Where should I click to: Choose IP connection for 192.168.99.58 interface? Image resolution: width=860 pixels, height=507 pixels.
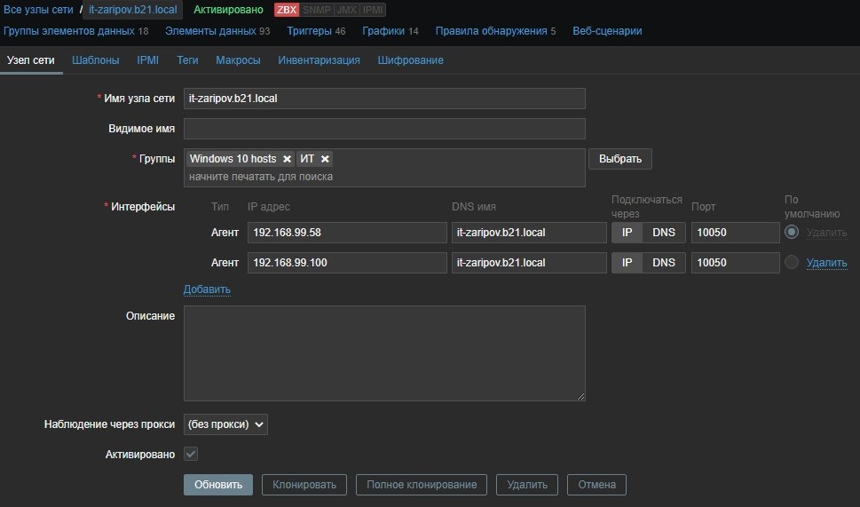(627, 233)
